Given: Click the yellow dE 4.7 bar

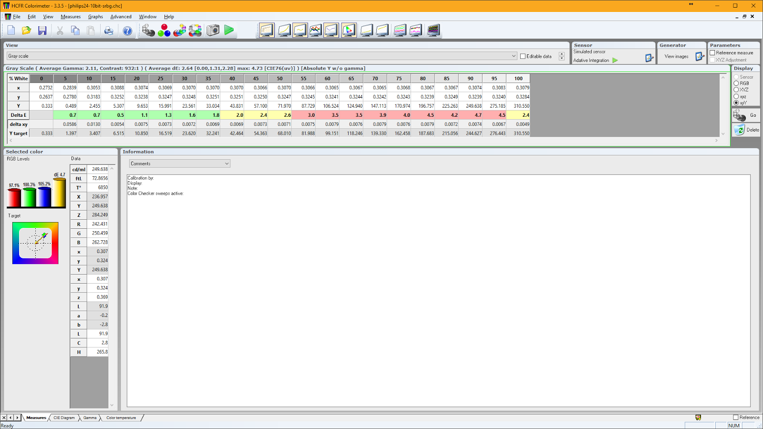Looking at the screenshot, I should click(59, 193).
